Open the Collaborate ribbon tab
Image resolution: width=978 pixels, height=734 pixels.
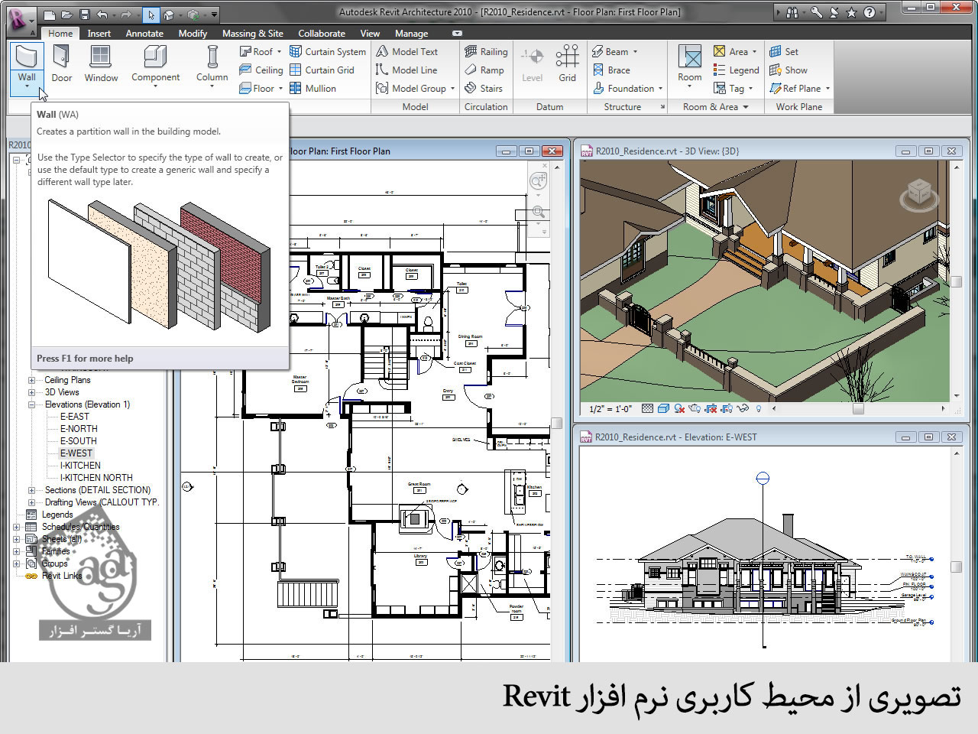(322, 33)
